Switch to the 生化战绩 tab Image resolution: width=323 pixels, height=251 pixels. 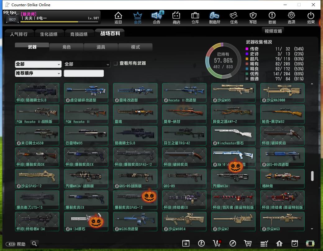(49, 34)
